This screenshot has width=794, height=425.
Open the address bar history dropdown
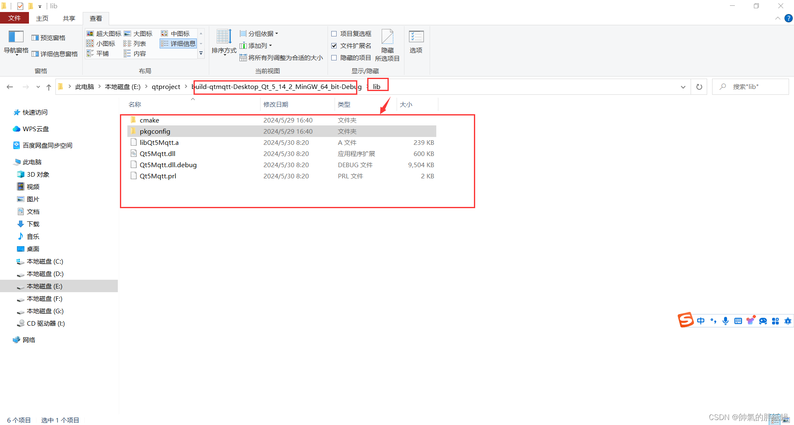683,86
